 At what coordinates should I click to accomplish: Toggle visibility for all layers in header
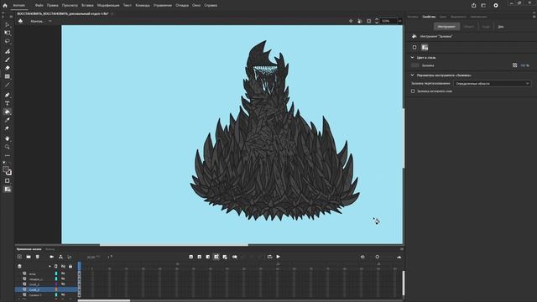(x=64, y=266)
